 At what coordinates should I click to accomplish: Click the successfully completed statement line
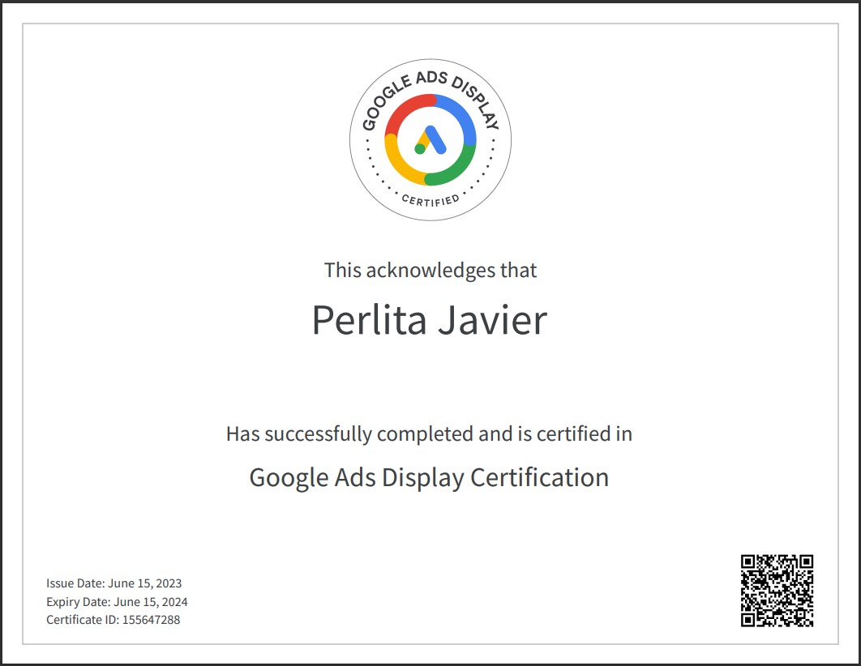pos(430,433)
